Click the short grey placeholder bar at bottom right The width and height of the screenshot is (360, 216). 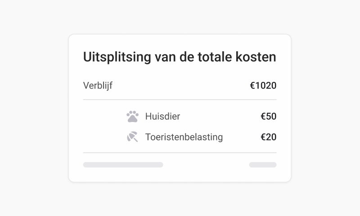pos(263,165)
